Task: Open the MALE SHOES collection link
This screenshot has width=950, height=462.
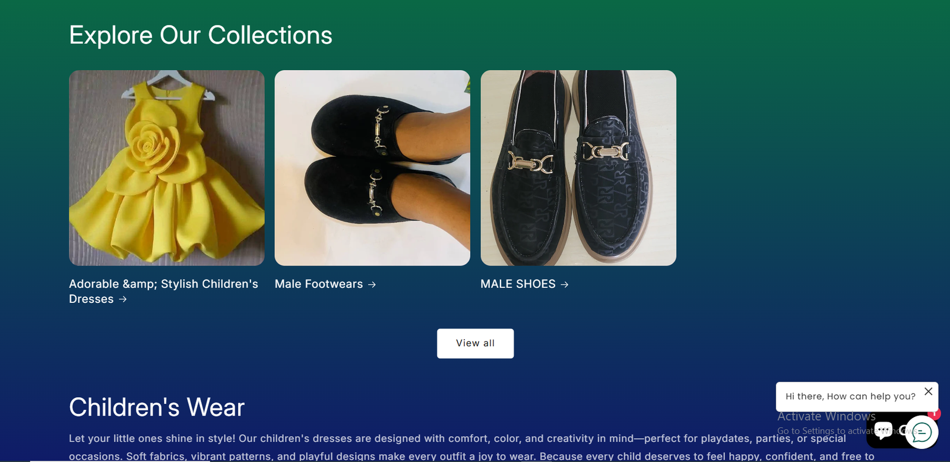Action: coord(518,284)
